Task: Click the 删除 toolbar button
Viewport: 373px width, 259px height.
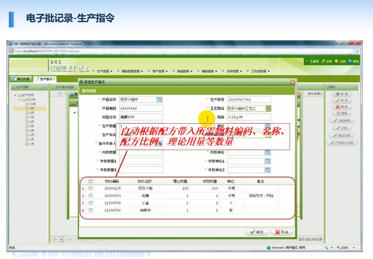Action: (x=342, y=107)
